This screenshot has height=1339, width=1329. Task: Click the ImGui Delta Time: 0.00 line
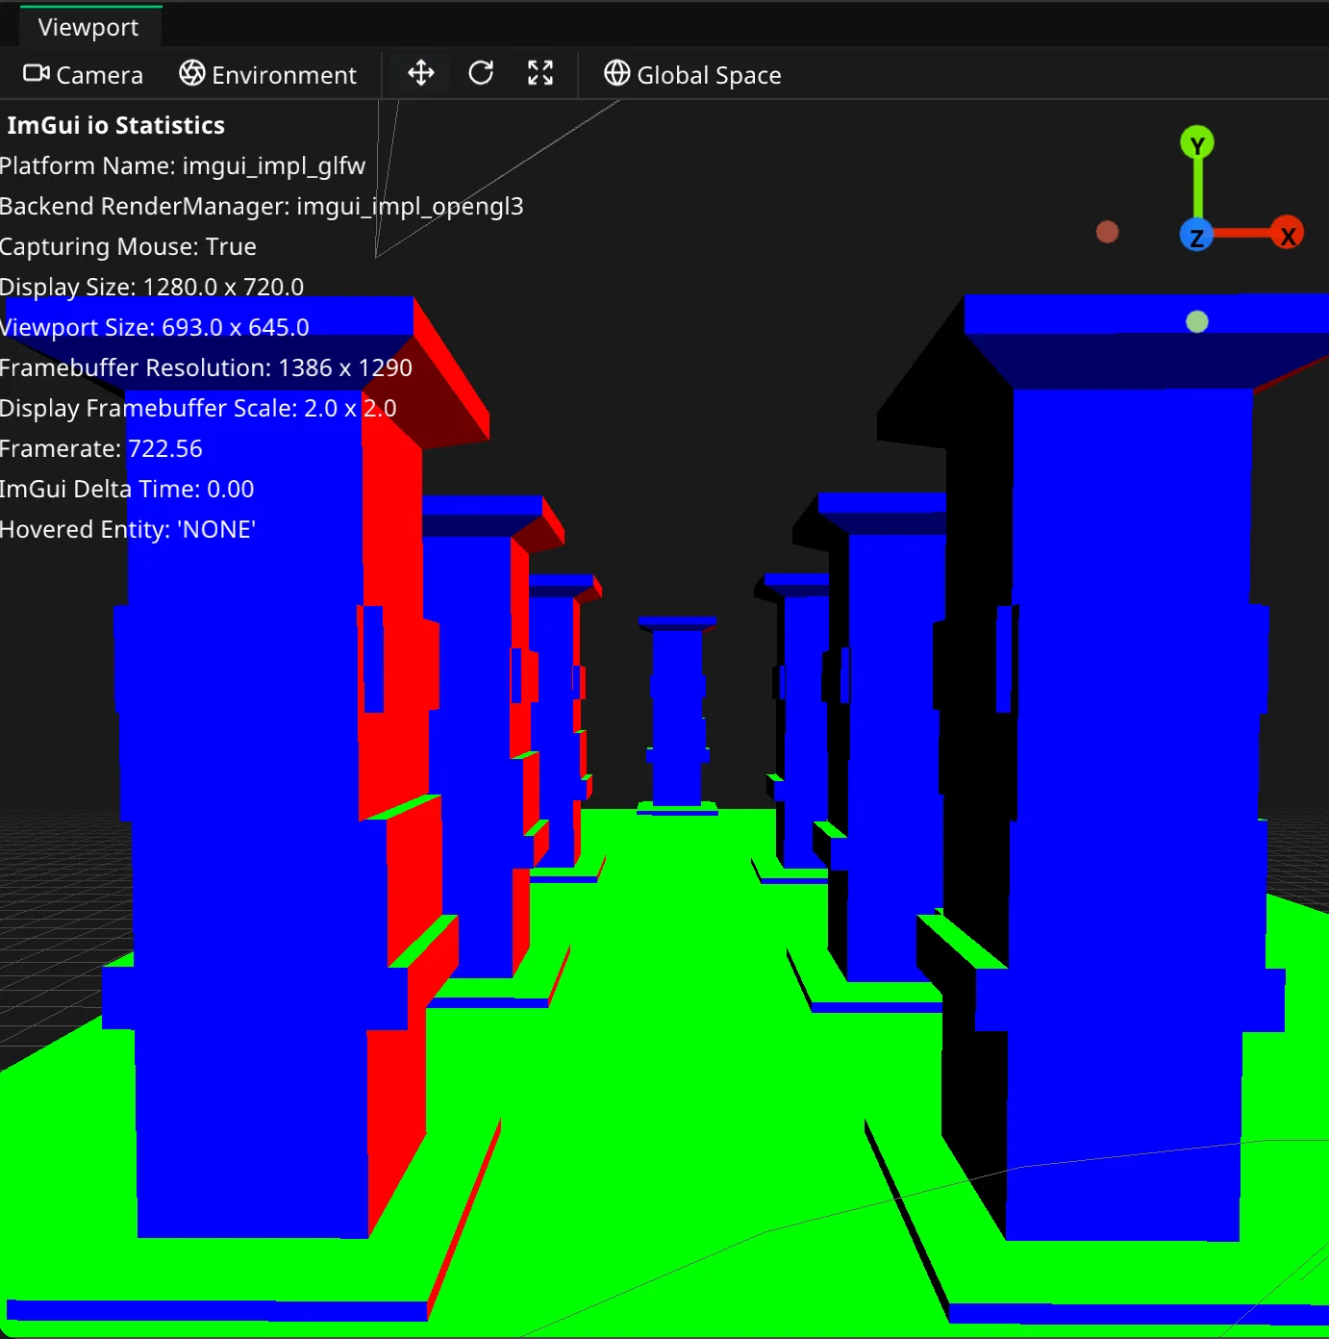coord(127,489)
